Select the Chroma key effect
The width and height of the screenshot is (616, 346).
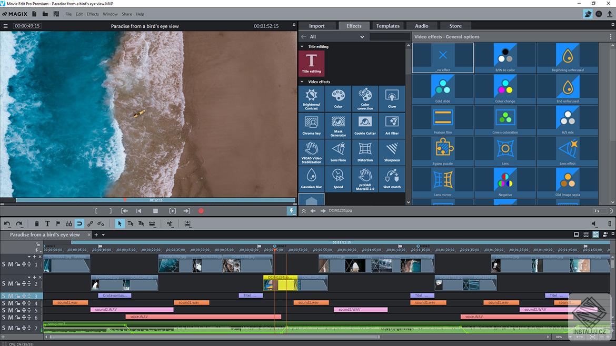click(311, 125)
